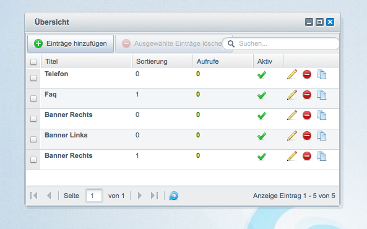Tick checkbox for Banner Rechts, Sortierung 0

pyautogui.click(x=33, y=119)
